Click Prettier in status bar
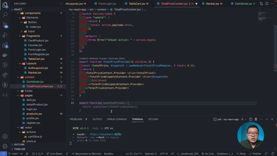277x156 pixels. (255, 154)
